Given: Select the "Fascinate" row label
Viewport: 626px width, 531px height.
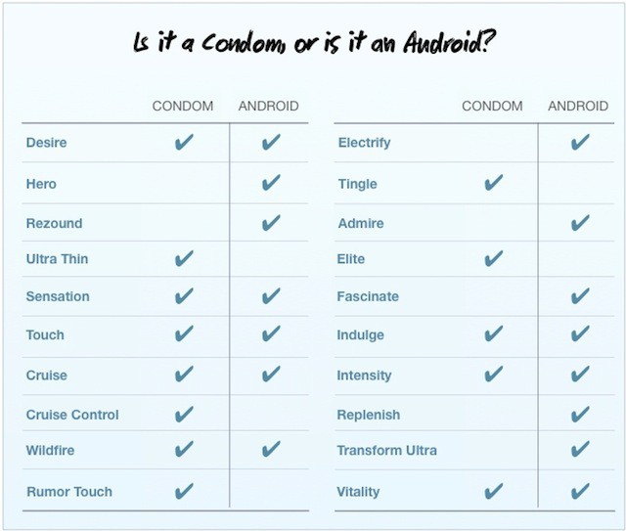Looking at the screenshot, I should [x=368, y=296].
